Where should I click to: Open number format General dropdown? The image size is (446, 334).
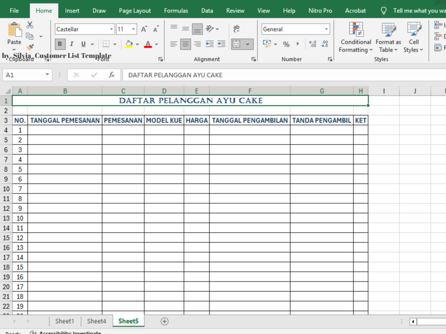[326, 29]
